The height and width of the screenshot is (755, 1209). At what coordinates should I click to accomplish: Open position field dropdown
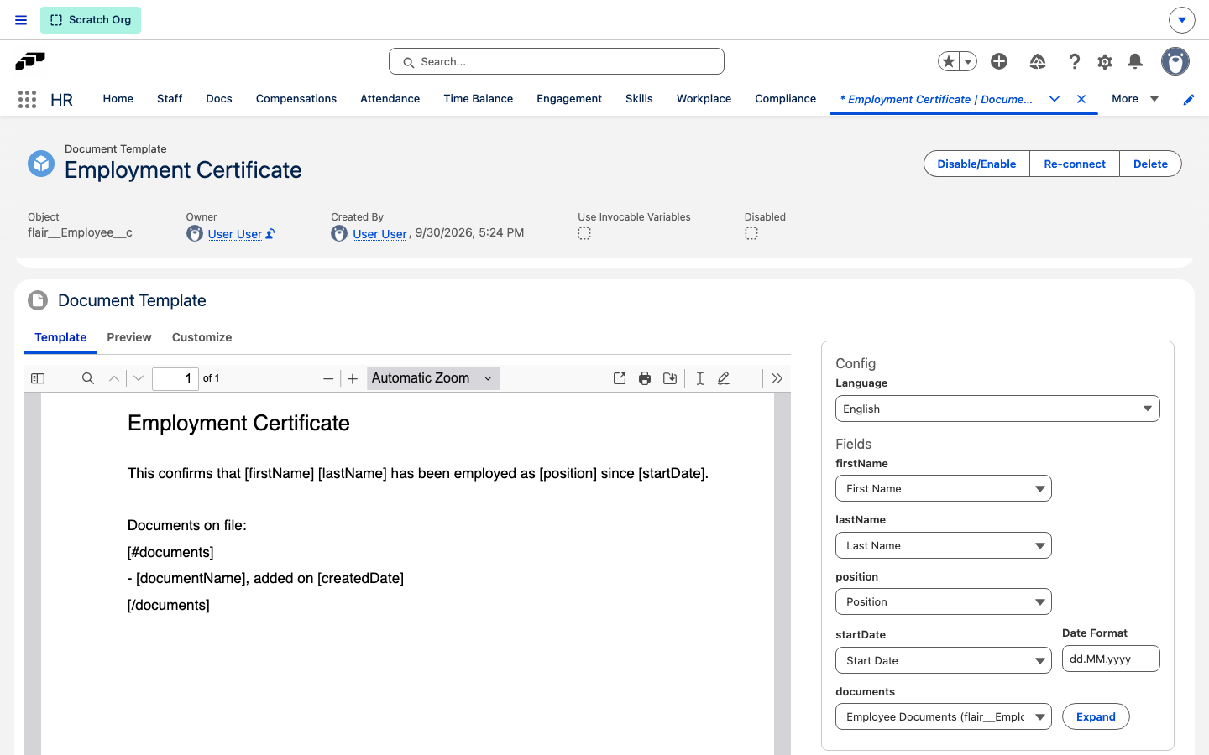tap(944, 601)
